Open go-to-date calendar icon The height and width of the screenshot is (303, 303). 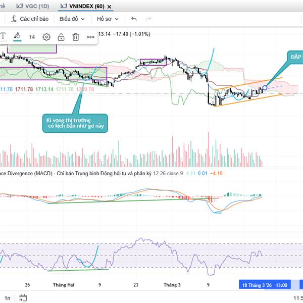(24, 297)
